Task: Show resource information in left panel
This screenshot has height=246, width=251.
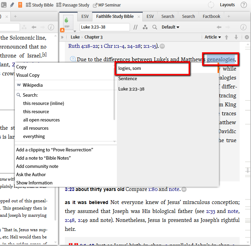Action: click(x=51, y=27)
